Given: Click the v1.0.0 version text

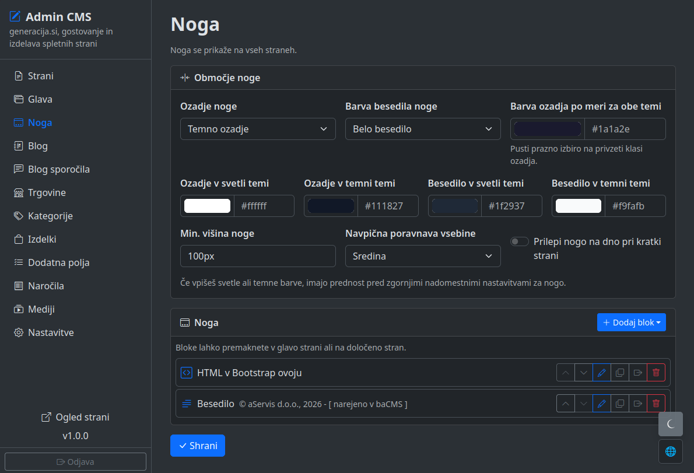Looking at the screenshot, I should click(75, 436).
